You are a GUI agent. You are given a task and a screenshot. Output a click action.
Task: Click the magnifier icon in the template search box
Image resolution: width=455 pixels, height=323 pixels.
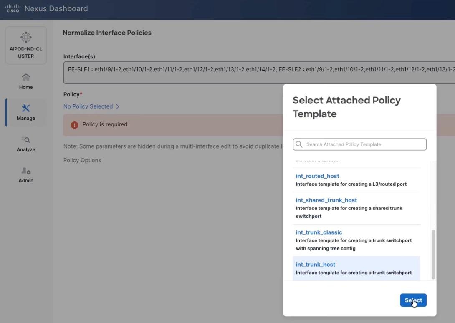click(x=299, y=144)
